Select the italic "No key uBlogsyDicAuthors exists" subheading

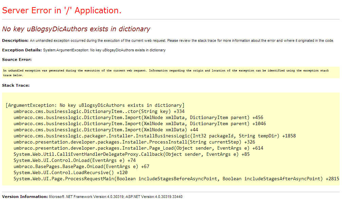coord(76,29)
